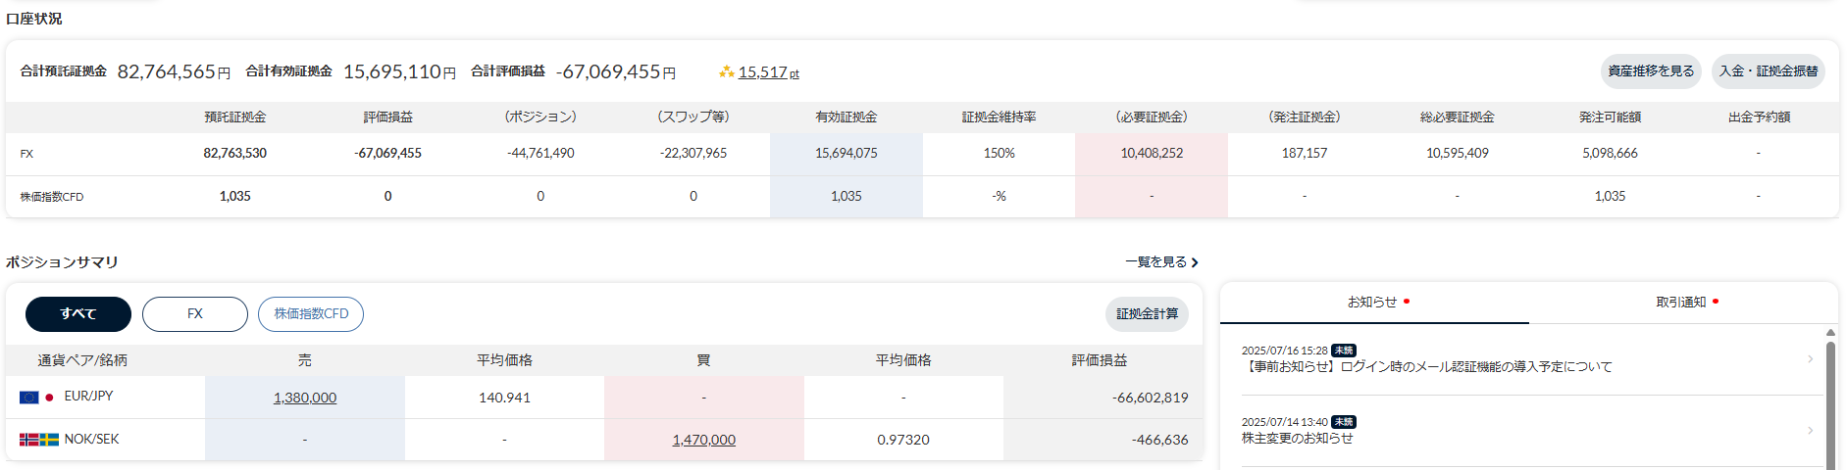Viewport: 1847px width, 470px height.
Task: Open the login mail-authentication notice chevron
Action: point(1810,359)
